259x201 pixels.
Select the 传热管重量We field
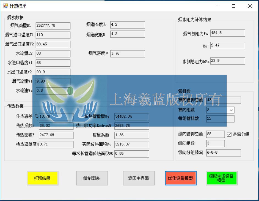(132, 117)
